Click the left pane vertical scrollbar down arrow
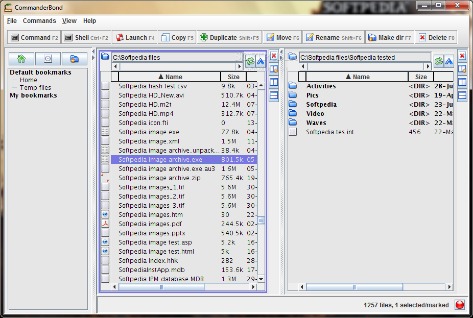Image resolution: width=473 pixels, height=318 pixels. 261,279
